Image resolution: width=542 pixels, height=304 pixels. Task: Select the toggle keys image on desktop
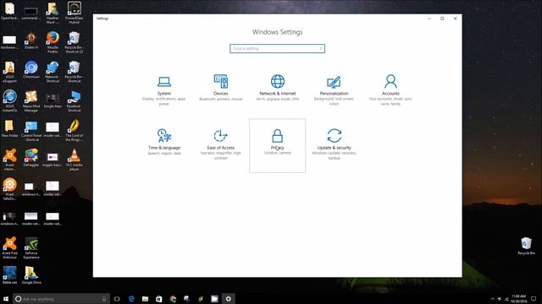pos(53,160)
